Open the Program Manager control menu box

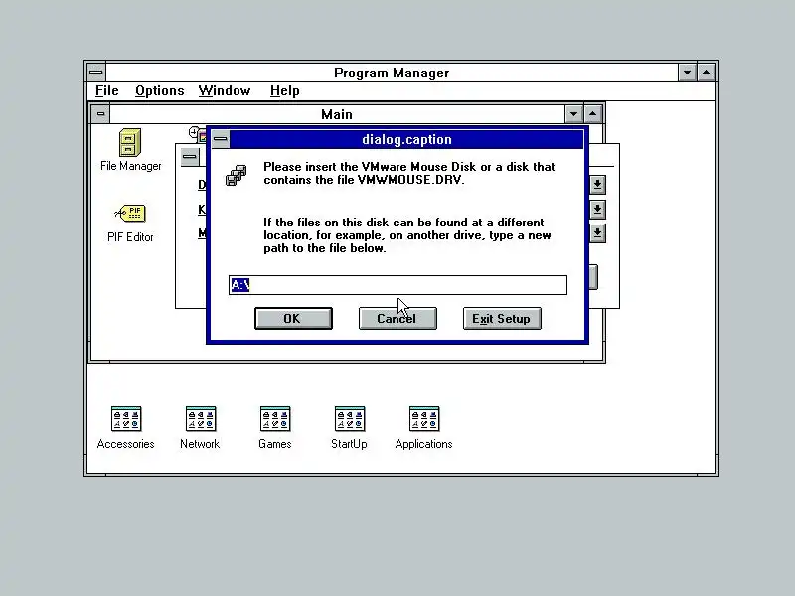click(x=96, y=73)
